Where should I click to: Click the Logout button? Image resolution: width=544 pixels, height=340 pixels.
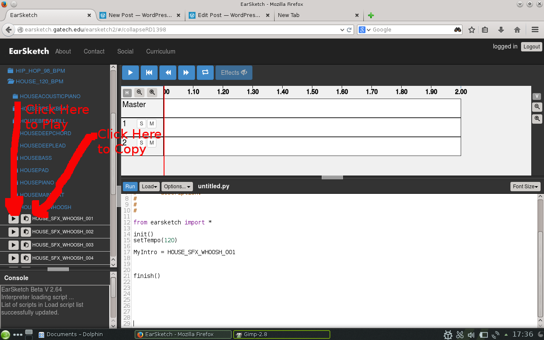click(x=531, y=47)
